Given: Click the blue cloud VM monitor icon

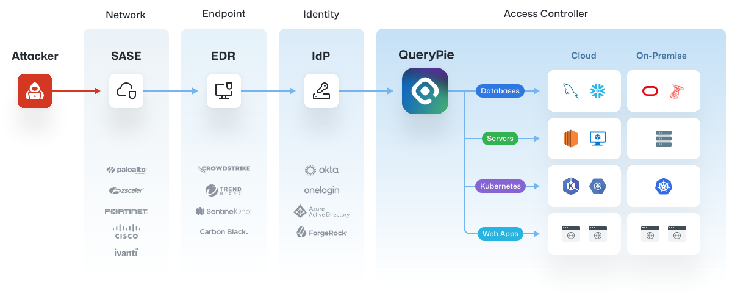Looking at the screenshot, I should 597,139.
